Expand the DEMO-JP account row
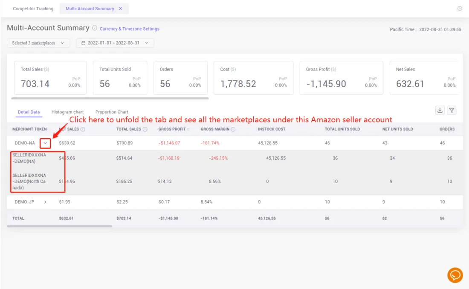This screenshot has width=469, height=289. click(44, 202)
